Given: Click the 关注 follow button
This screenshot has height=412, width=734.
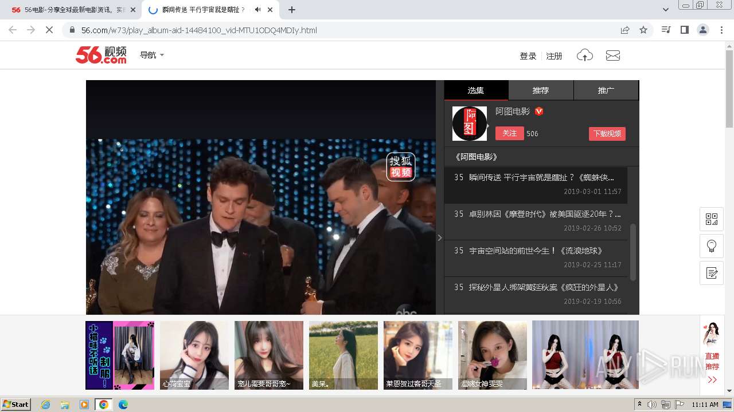Looking at the screenshot, I should point(510,133).
